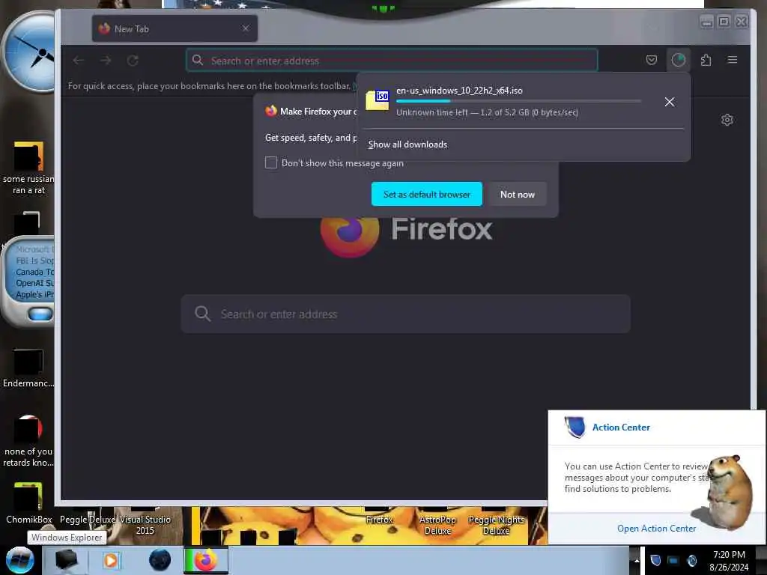Open Action Center link
Image resolution: width=767 pixels, height=575 pixels.
(x=656, y=528)
